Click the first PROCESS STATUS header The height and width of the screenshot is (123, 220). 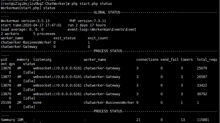pyautogui.click(x=108, y=51)
